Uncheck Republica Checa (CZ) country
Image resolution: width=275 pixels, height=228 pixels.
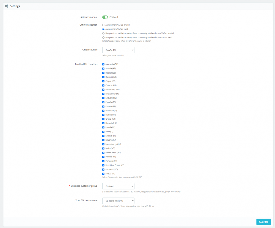(x=103, y=165)
